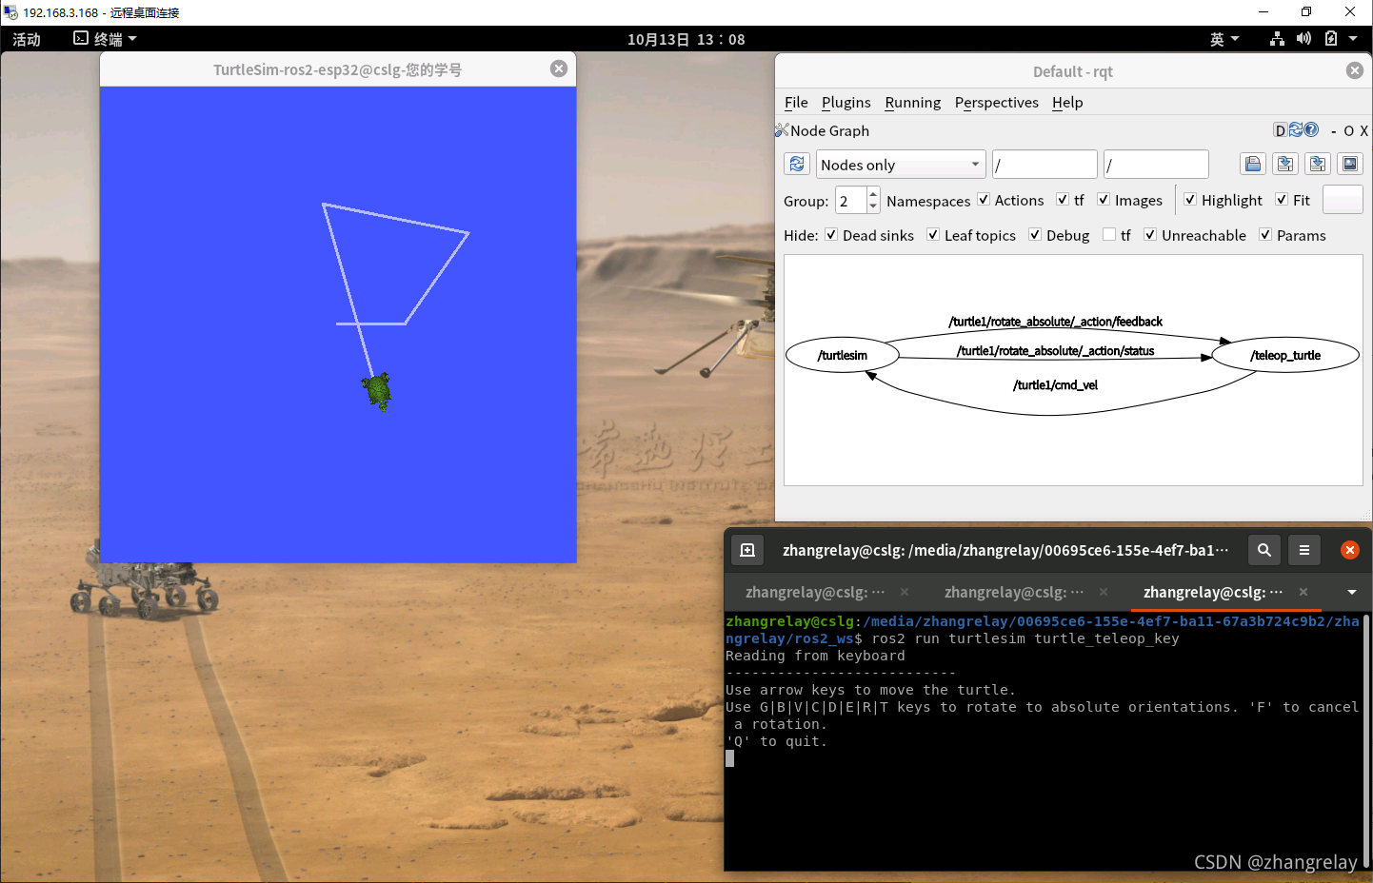This screenshot has width=1373, height=883.
Task: Click the highlight color swatch button
Action: point(1343,200)
